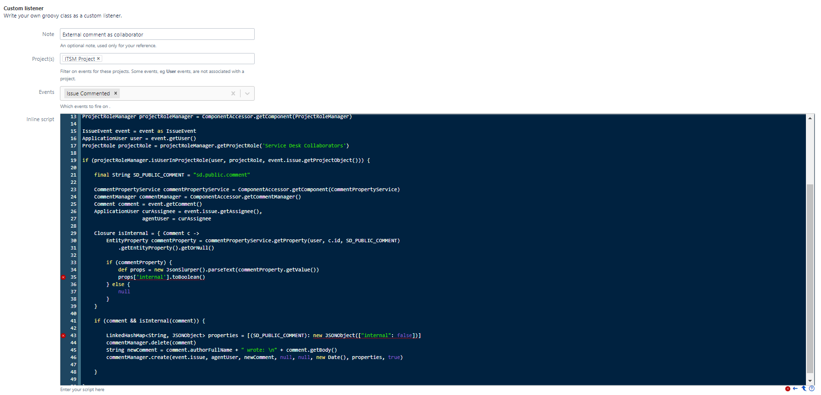Click 'new Date()' on line 46

[331, 358]
